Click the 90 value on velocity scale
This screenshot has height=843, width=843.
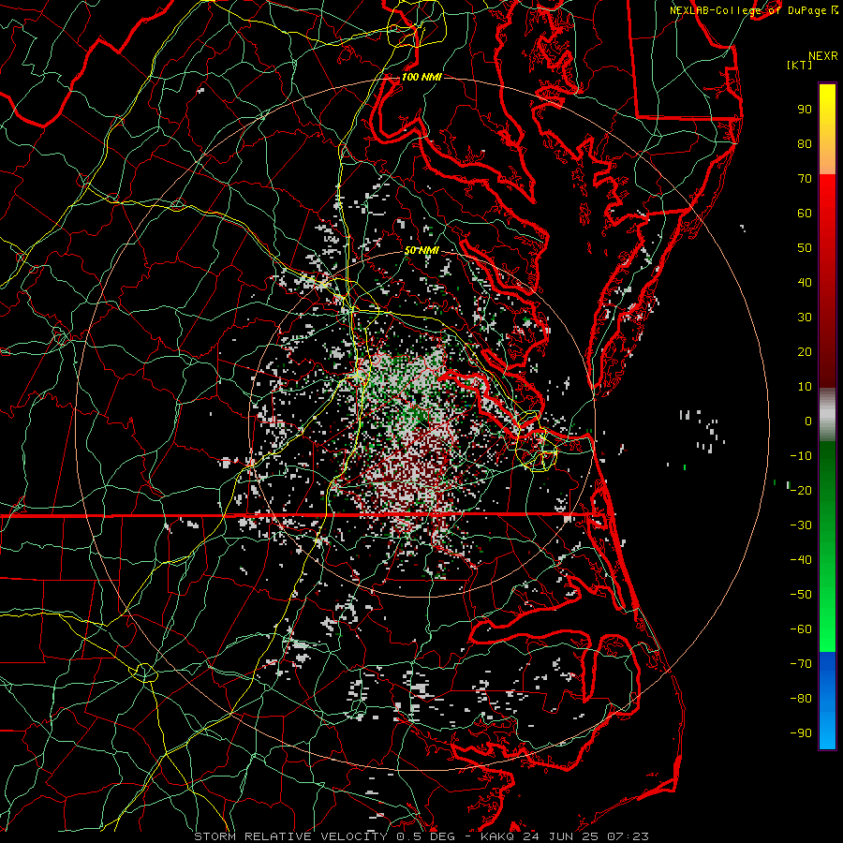pyautogui.click(x=805, y=110)
